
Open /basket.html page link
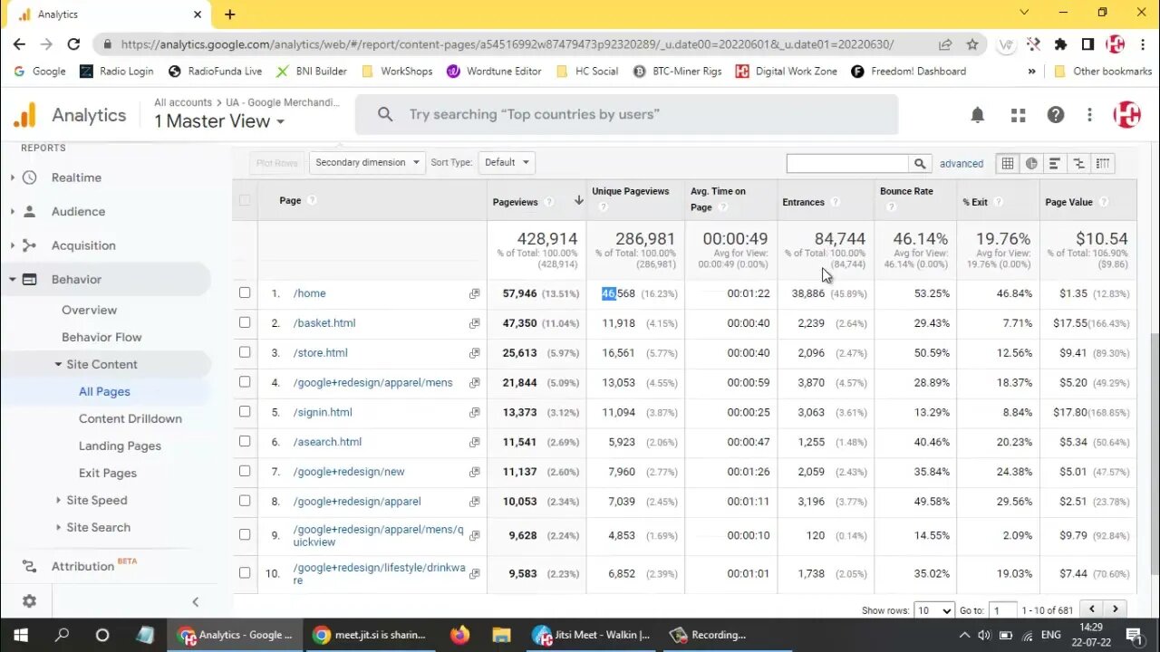tap(324, 323)
